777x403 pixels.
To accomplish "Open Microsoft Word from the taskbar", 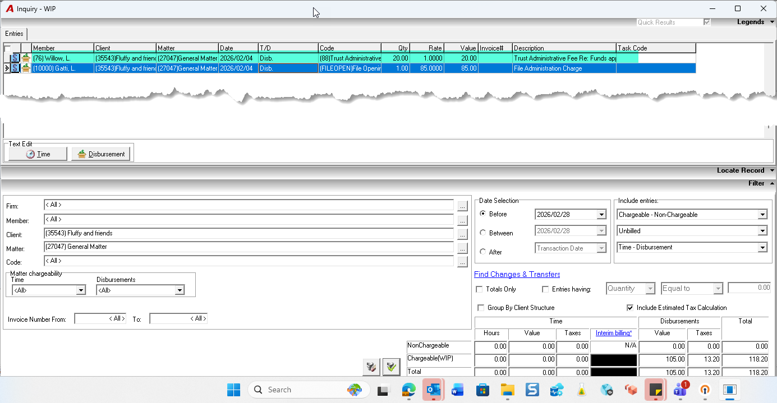I will [x=457, y=390].
